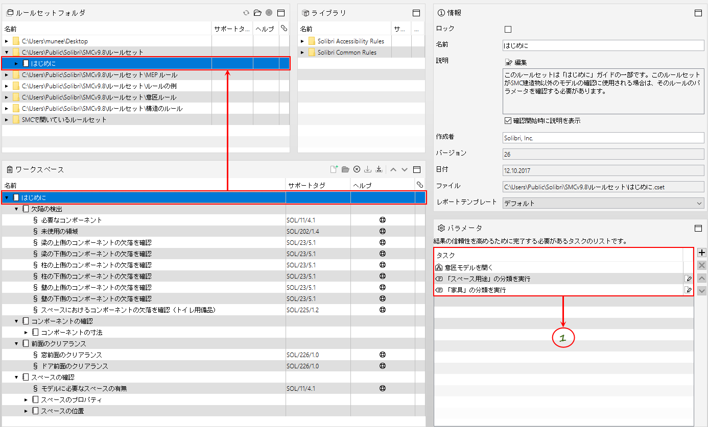Viewport: 708px width, 427px height.
Task: Open help for 必要なコンポーネント rule
Action: coord(382,220)
